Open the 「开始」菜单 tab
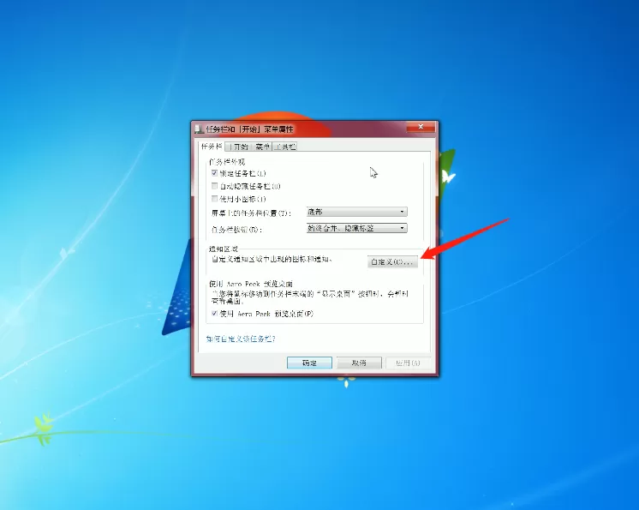 coord(248,147)
